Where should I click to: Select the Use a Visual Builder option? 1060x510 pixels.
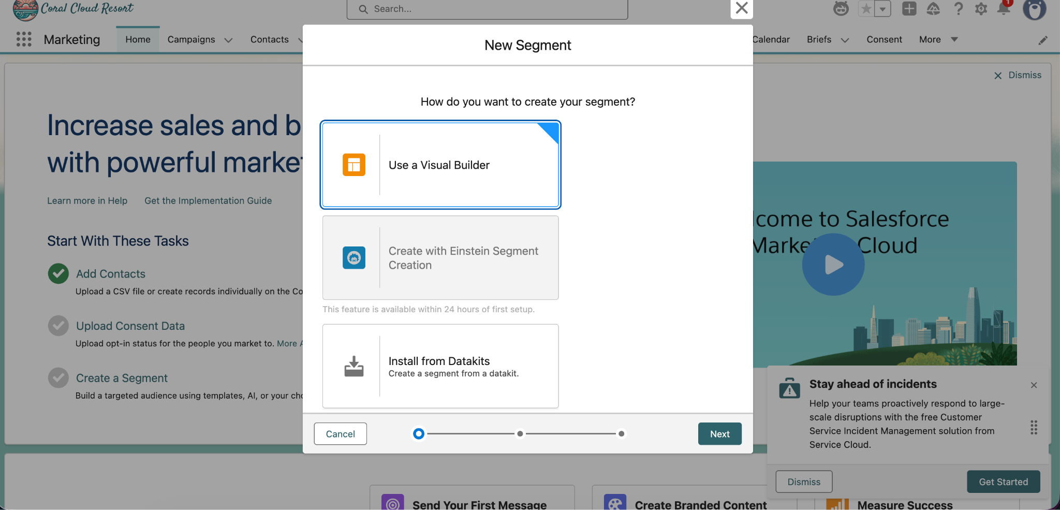(x=440, y=165)
